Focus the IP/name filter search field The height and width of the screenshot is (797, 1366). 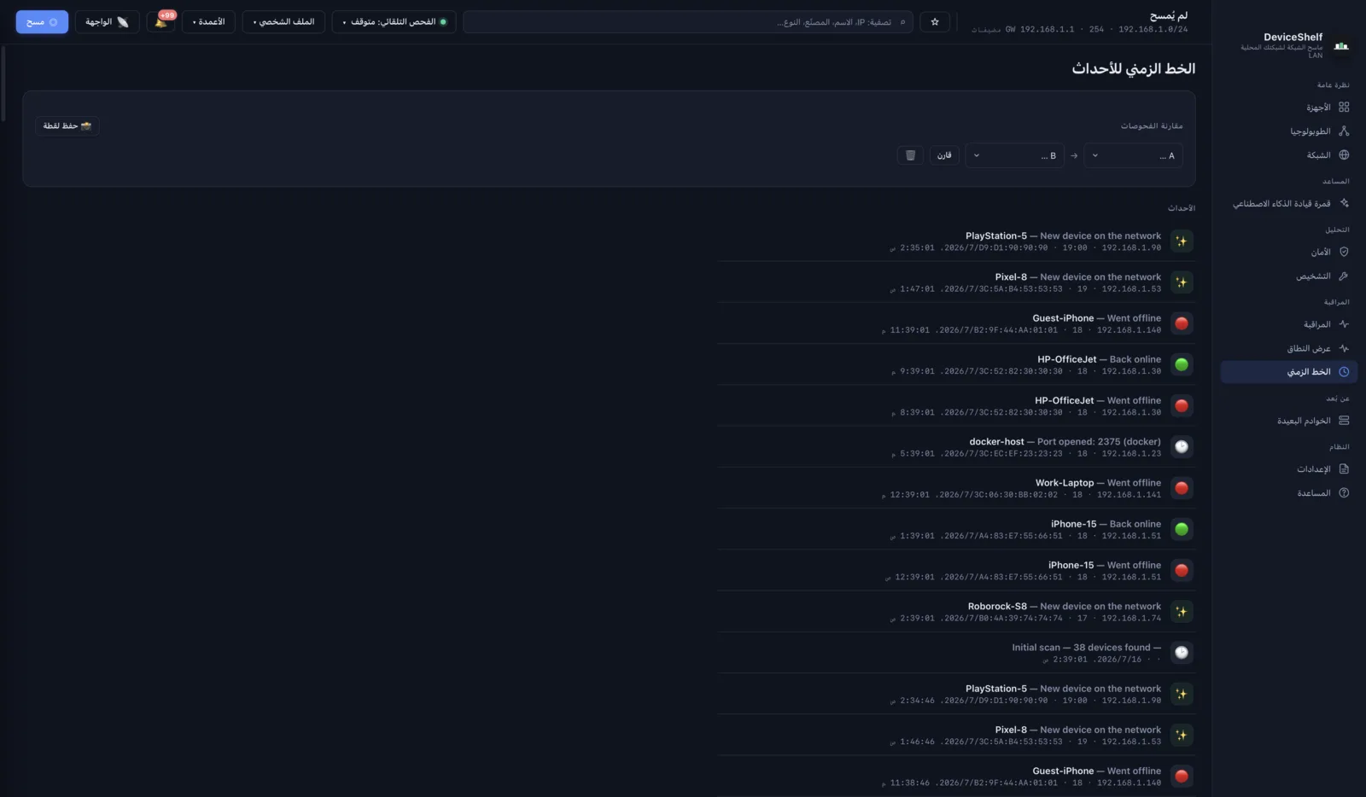[688, 21]
